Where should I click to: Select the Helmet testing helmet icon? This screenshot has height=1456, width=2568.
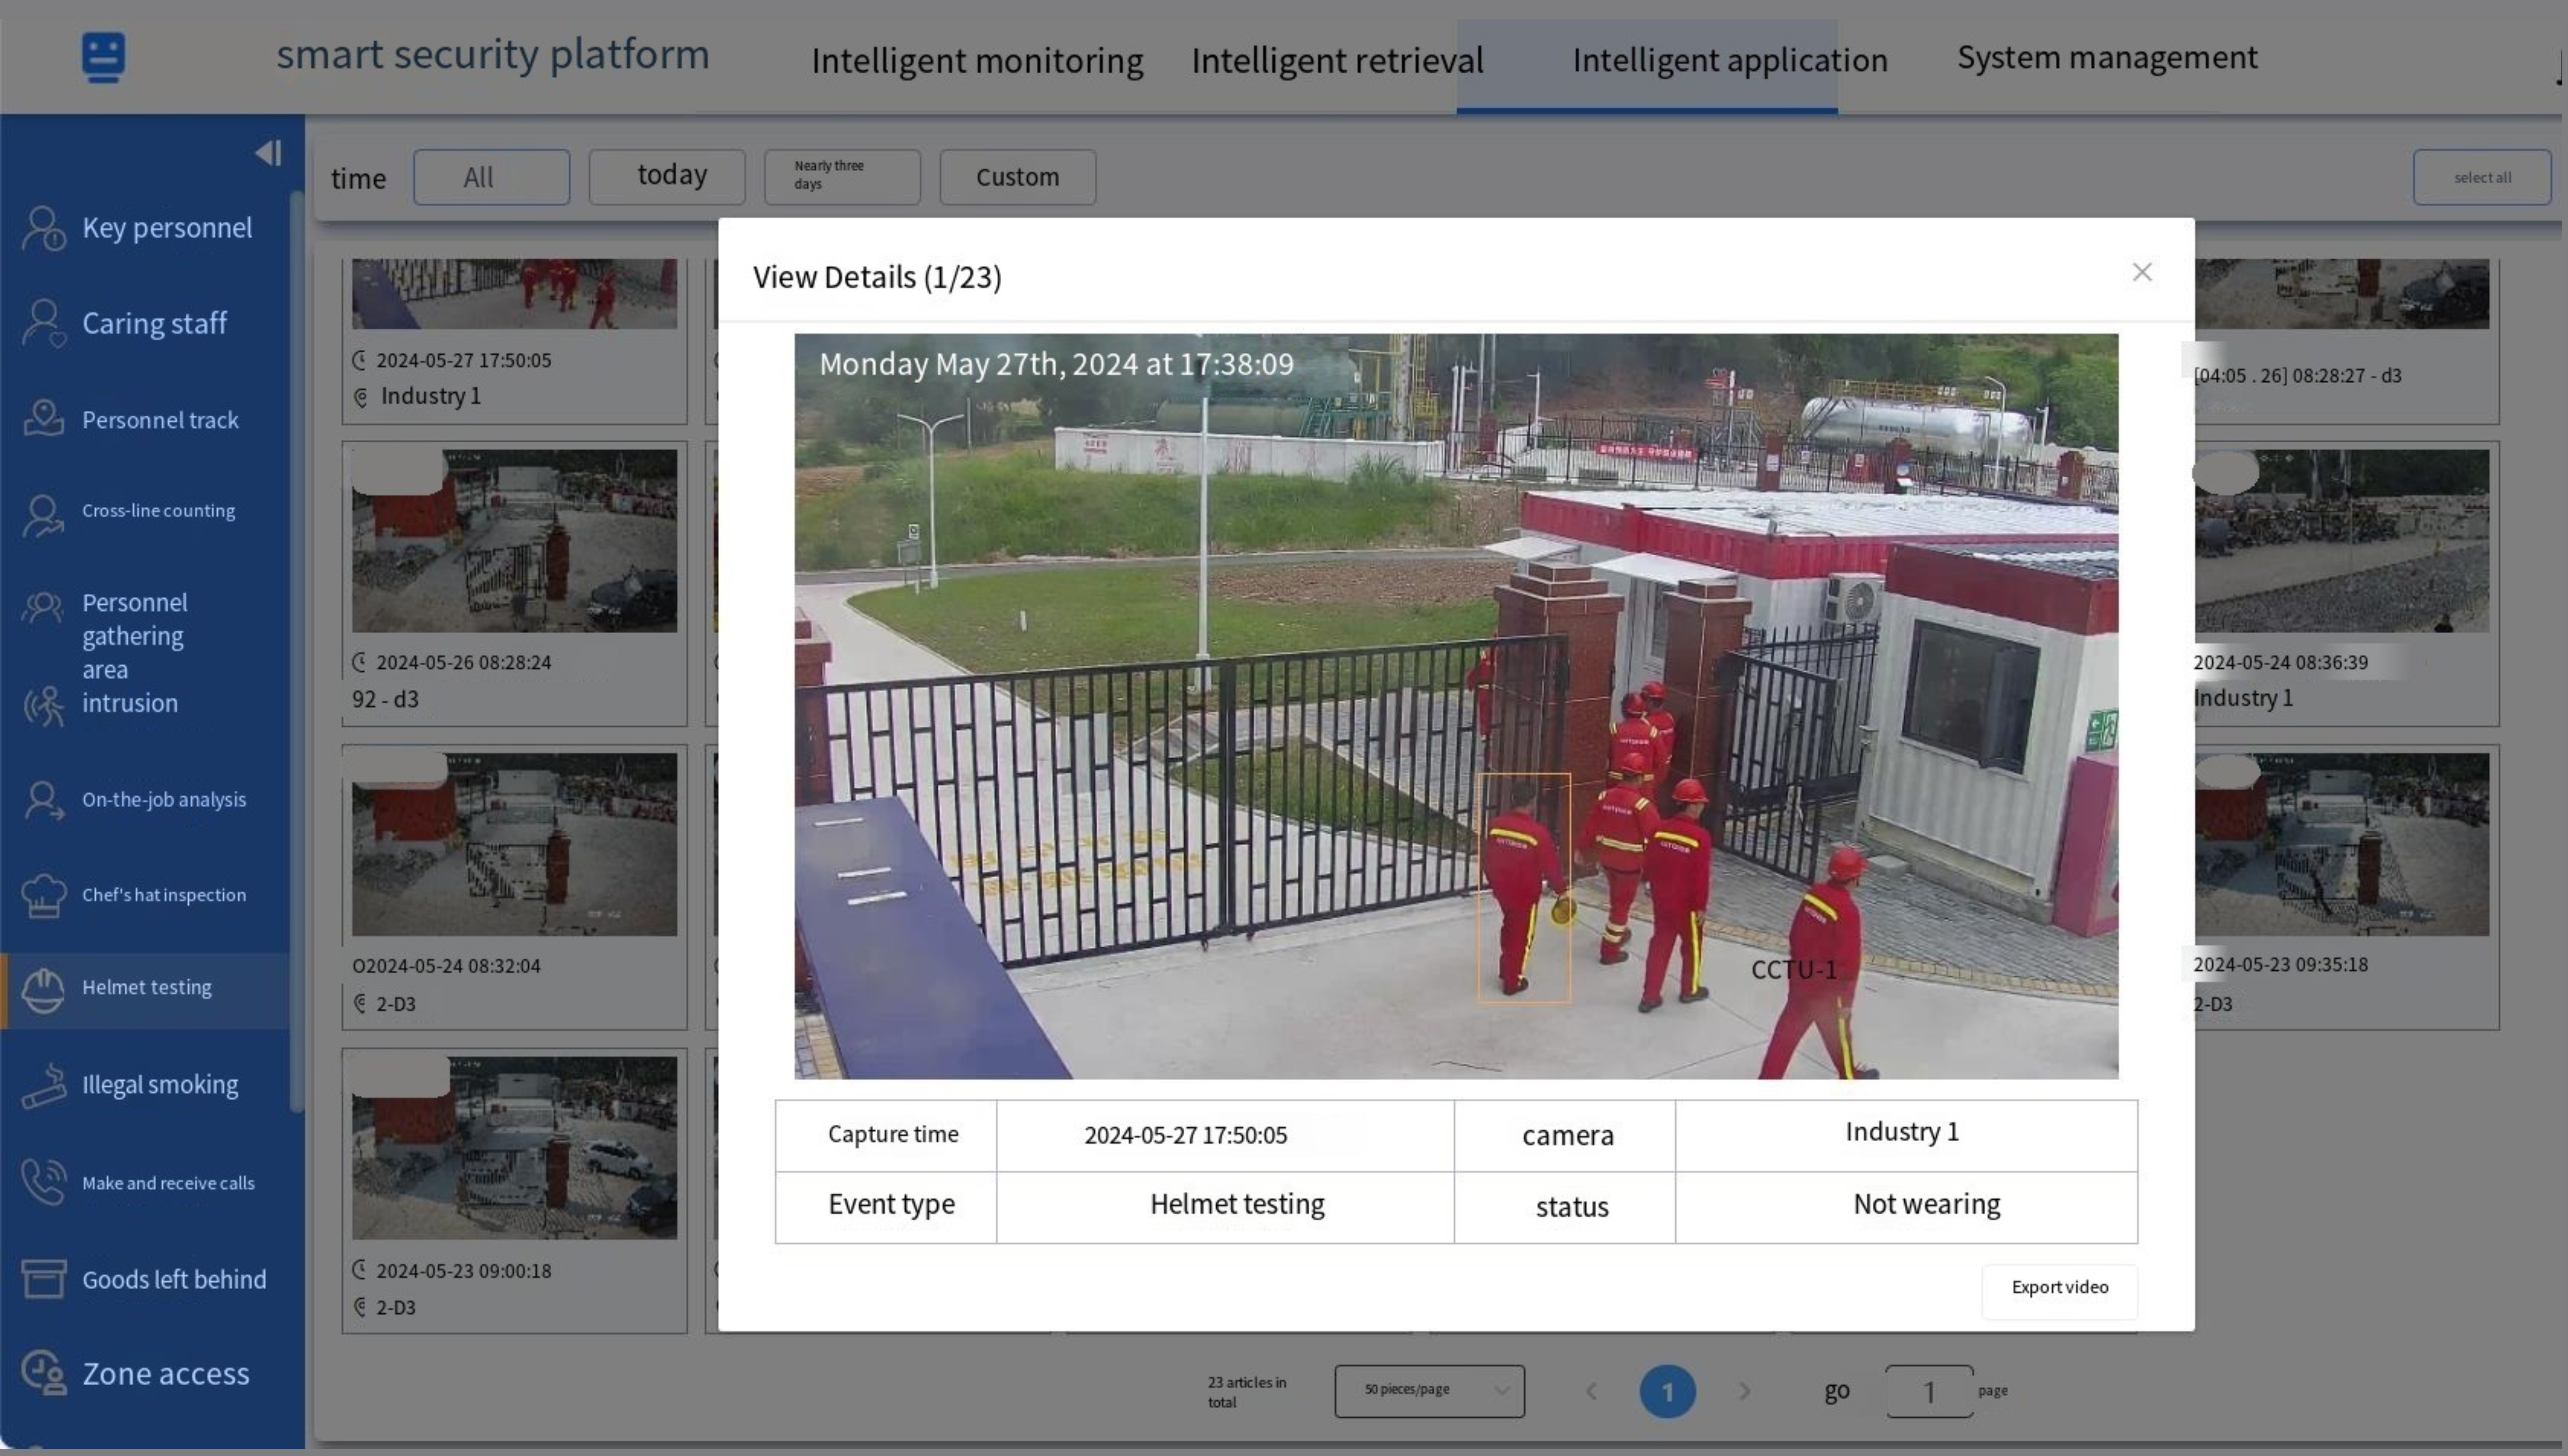[44, 990]
